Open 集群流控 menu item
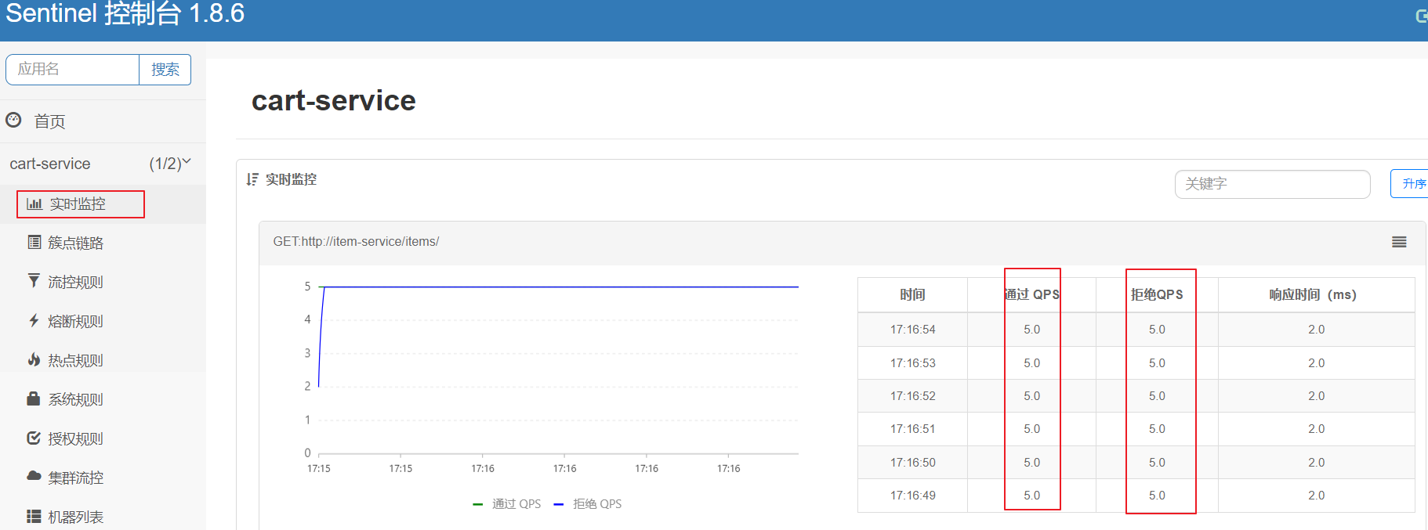The image size is (1428, 530). click(x=76, y=478)
